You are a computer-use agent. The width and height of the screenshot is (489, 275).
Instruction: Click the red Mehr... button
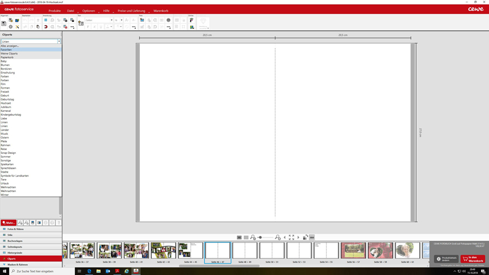click(x=8, y=223)
